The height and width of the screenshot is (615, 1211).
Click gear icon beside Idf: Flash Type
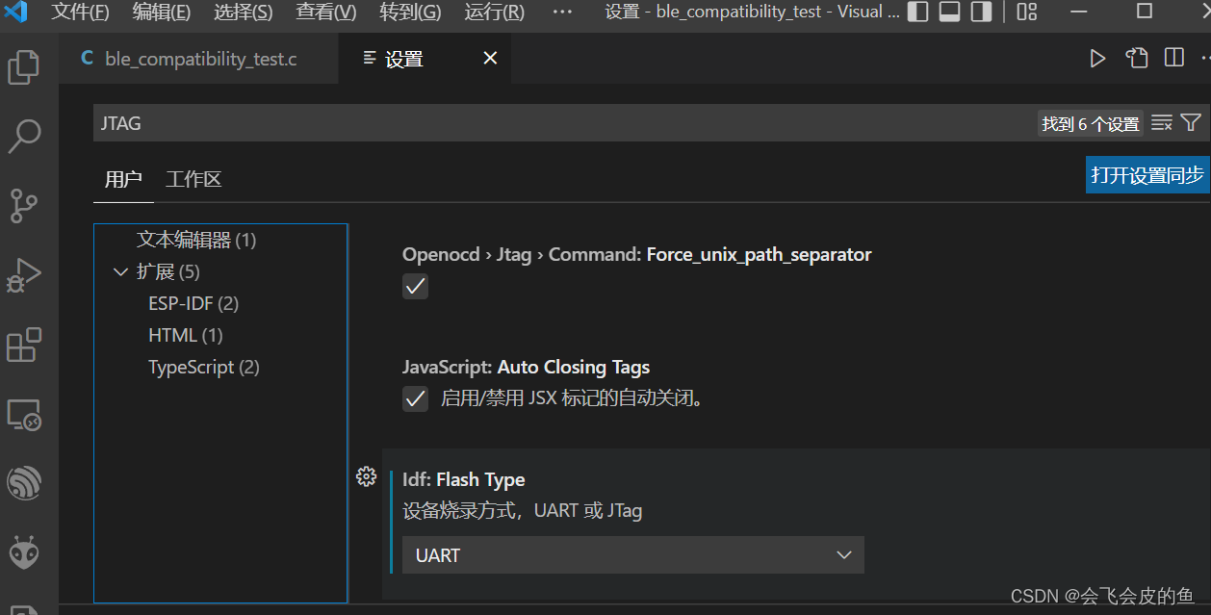point(366,475)
